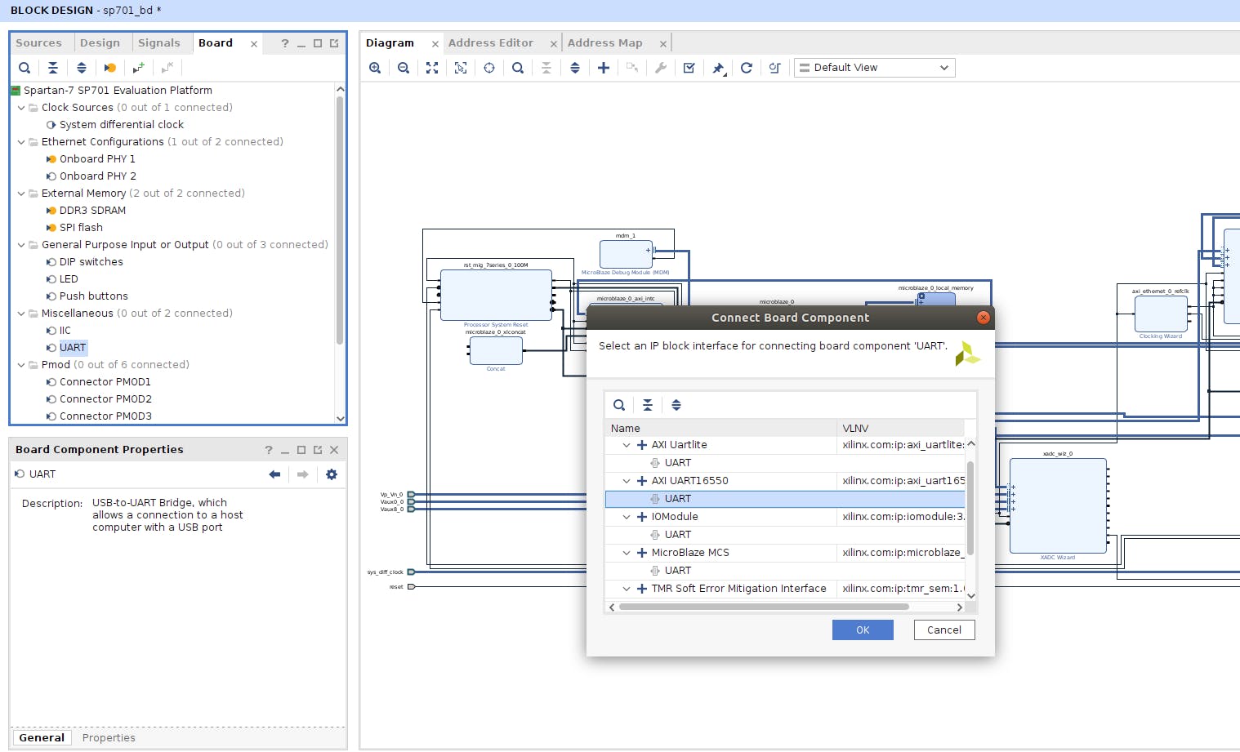Select UART under IOModule
The width and height of the screenshot is (1240, 752).
click(678, 535)
